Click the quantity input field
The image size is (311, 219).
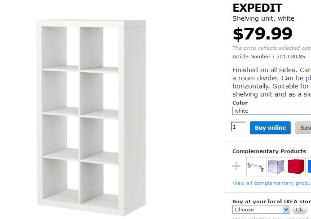(x=238, y=127)
